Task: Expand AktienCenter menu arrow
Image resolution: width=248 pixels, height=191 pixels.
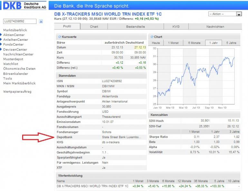Action: (x=1, y=35)
